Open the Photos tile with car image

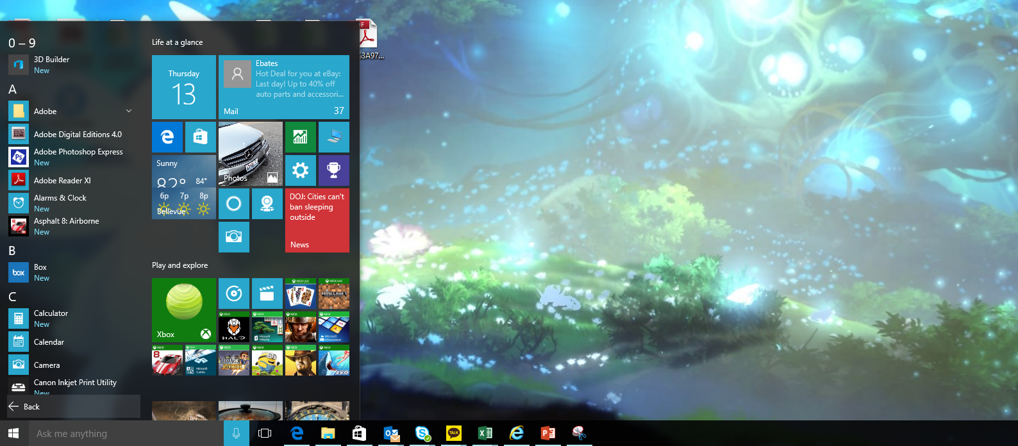[251, 154]
